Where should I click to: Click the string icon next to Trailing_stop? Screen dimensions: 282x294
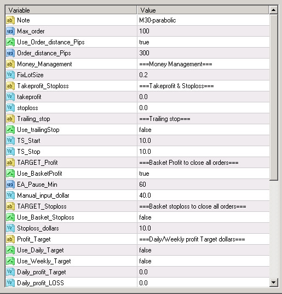10,119
